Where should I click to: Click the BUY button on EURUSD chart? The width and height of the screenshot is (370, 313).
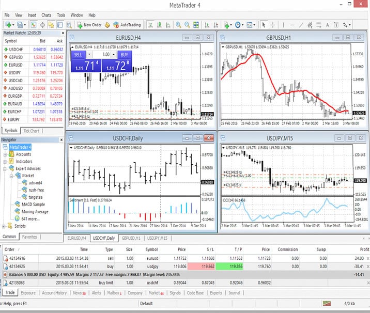pyautogui.click(x=125, y=55)
